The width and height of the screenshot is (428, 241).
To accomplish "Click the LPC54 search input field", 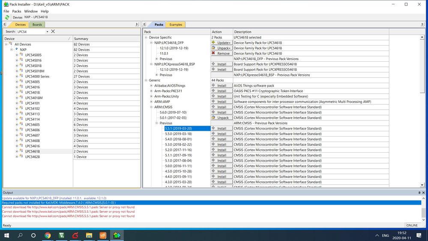I will (x=31, y=32).
